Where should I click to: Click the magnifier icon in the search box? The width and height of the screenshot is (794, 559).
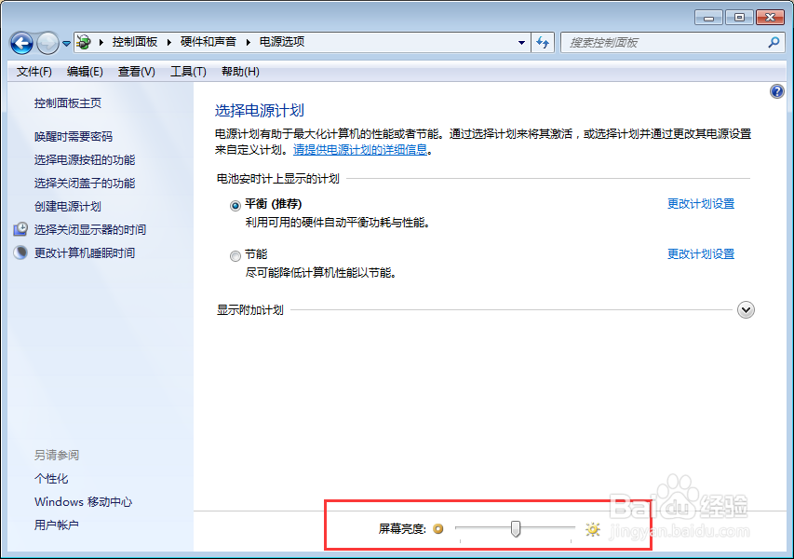[773, 42]
